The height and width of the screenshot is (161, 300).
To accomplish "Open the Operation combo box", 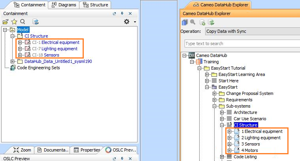I will tap(253, 31).
